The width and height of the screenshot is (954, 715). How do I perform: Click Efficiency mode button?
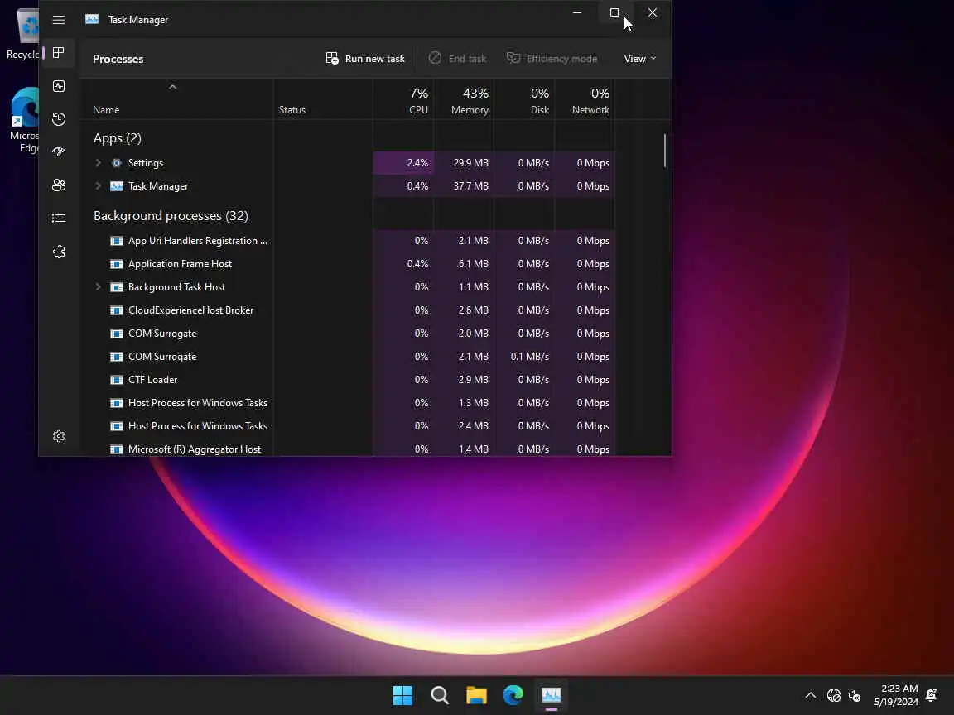[552, 59]
